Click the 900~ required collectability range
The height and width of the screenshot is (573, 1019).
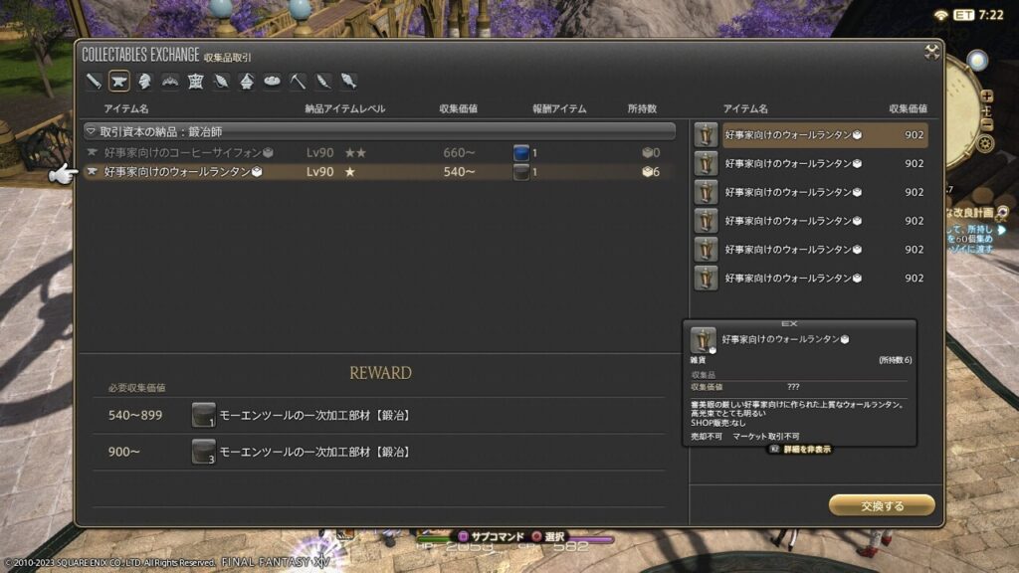(x=123, y=452)
